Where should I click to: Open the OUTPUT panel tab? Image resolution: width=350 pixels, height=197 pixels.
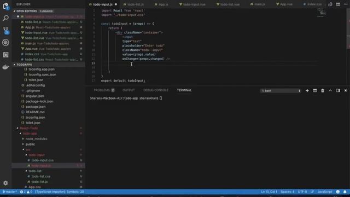tap(129, 90)
